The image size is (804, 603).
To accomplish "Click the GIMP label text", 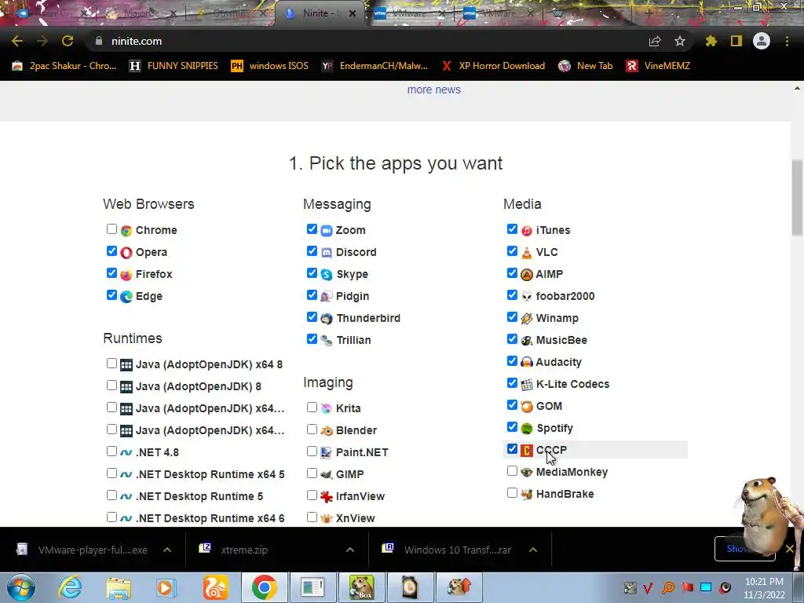I will [x=349, y=475].
